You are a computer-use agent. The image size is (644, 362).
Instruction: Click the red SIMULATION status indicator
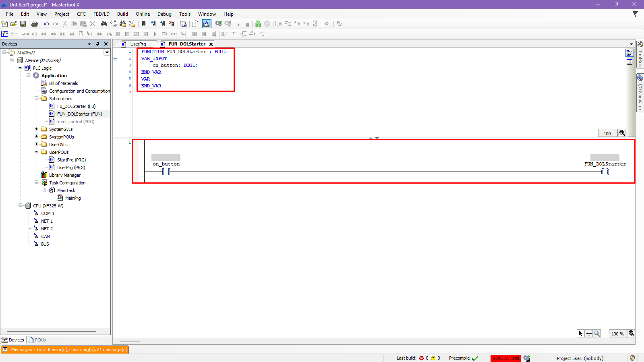pyautogui.click(x=505, y=358)
